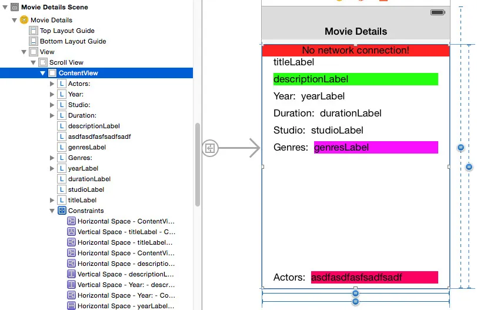The width and height of the screenshot is (477, 310).
Task: Select Bottom Layout Guide in outline
Action: pyautogui.click(x=73, y=41)
